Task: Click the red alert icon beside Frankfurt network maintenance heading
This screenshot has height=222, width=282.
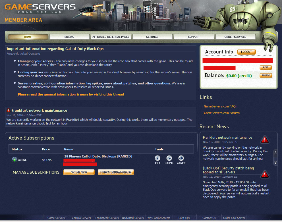Action: pyautogui.click(x=9, y=110)
